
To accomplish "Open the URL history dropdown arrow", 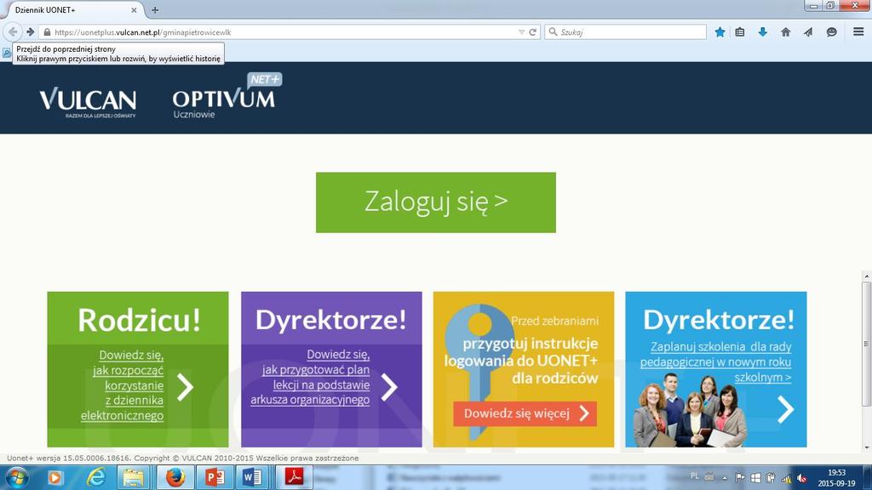I will tap(521, 32).
